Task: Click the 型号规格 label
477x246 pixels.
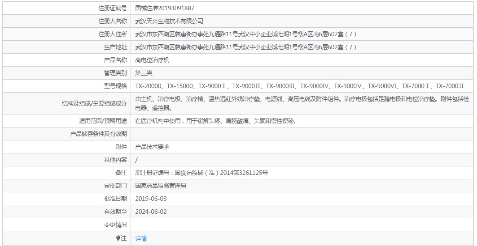Action: 115,86
